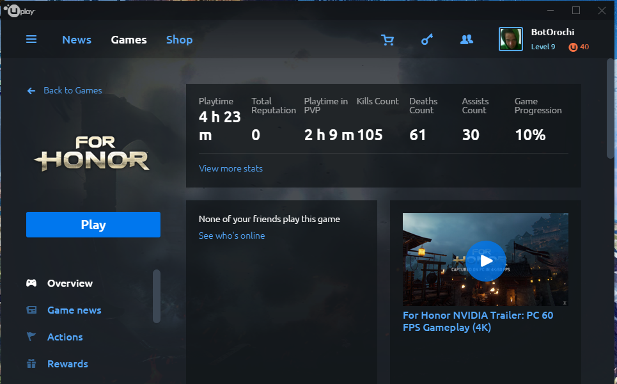Close the Uplay window
This screenshot has width=617, height=384.
[602, 11]
